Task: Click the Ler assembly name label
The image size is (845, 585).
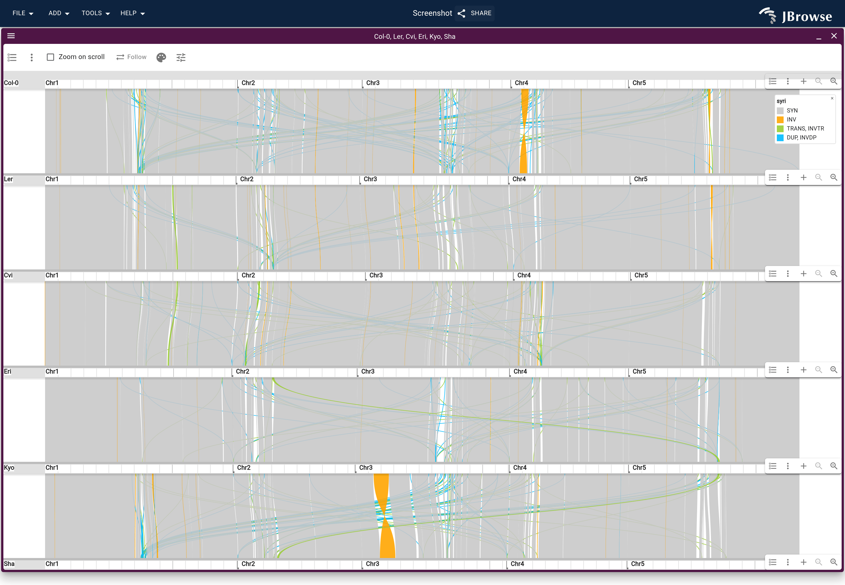Action: [8, 179]
